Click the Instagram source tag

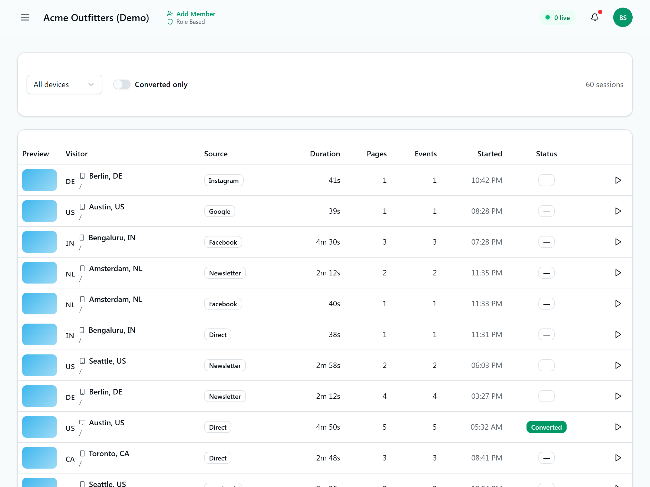tap(224, 180)
